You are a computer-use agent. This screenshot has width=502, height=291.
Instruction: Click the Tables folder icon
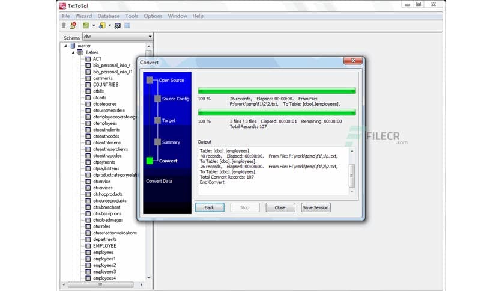[80, 52]
